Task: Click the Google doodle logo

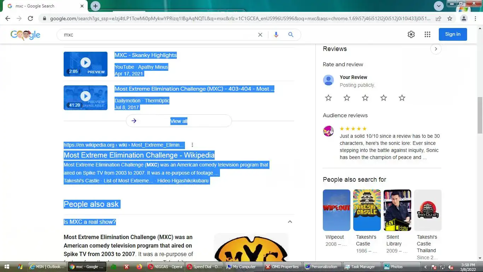Action: (x=25, y=35)
